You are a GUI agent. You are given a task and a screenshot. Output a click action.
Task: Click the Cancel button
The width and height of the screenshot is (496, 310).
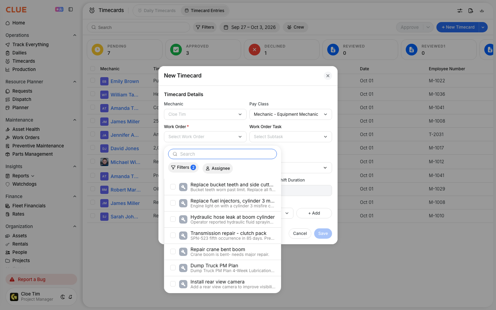point(300,234)
